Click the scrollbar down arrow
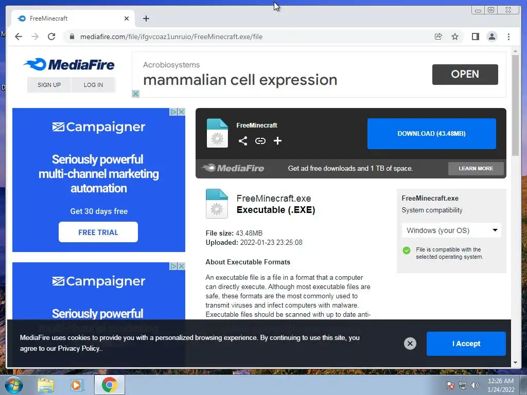 tap(515, 363)
